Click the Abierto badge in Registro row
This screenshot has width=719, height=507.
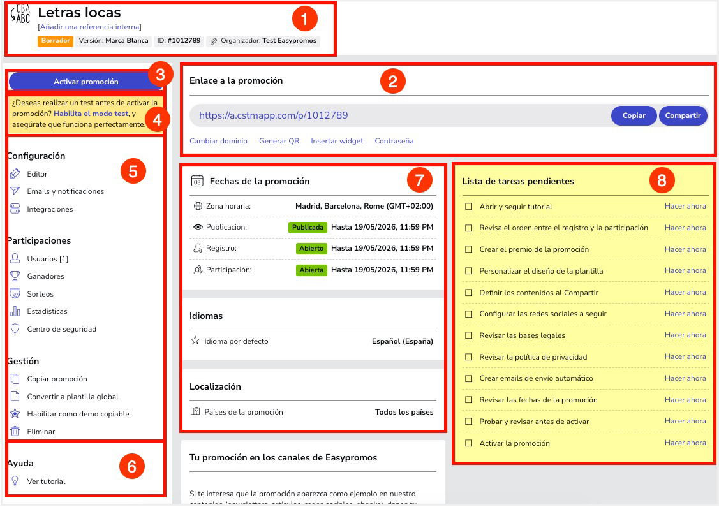click(x=311, y=249)
